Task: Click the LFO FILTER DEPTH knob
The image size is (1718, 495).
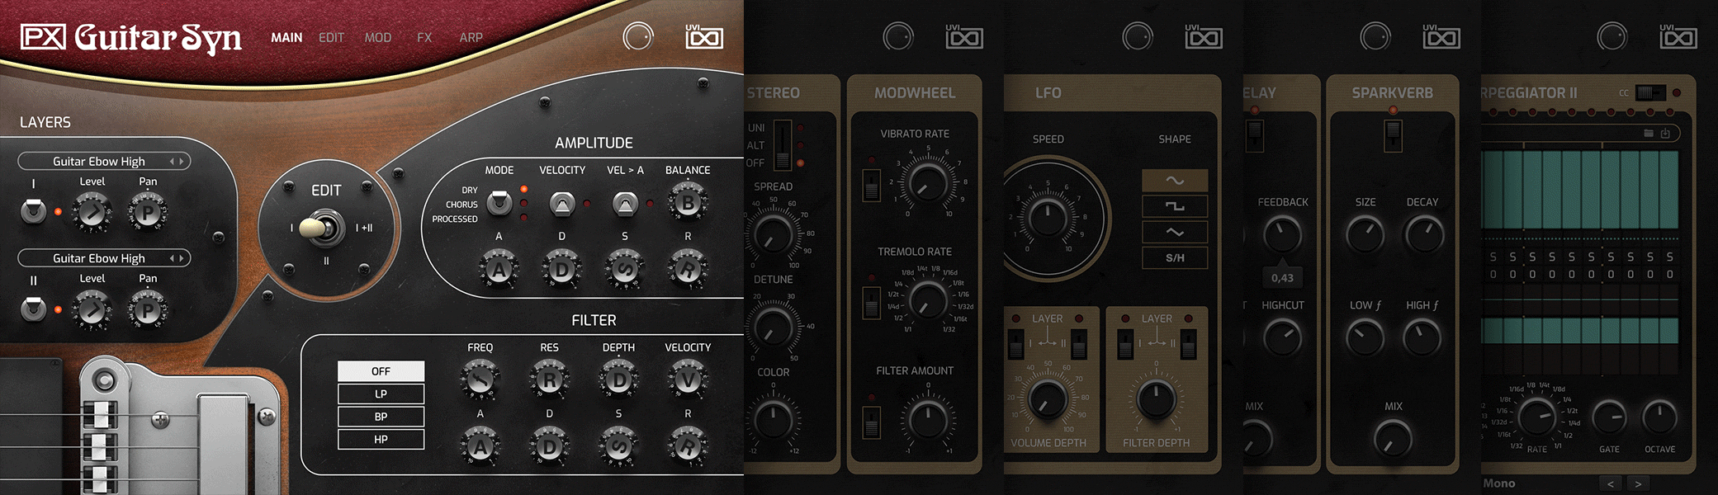Action: (1156, 399)
